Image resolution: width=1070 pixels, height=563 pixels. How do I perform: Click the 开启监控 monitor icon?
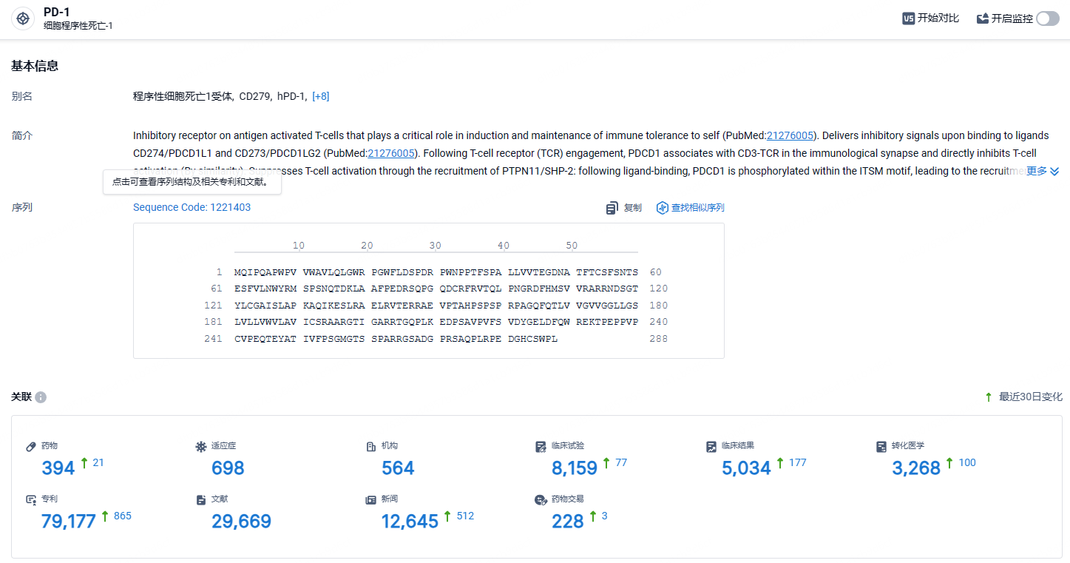983,18
